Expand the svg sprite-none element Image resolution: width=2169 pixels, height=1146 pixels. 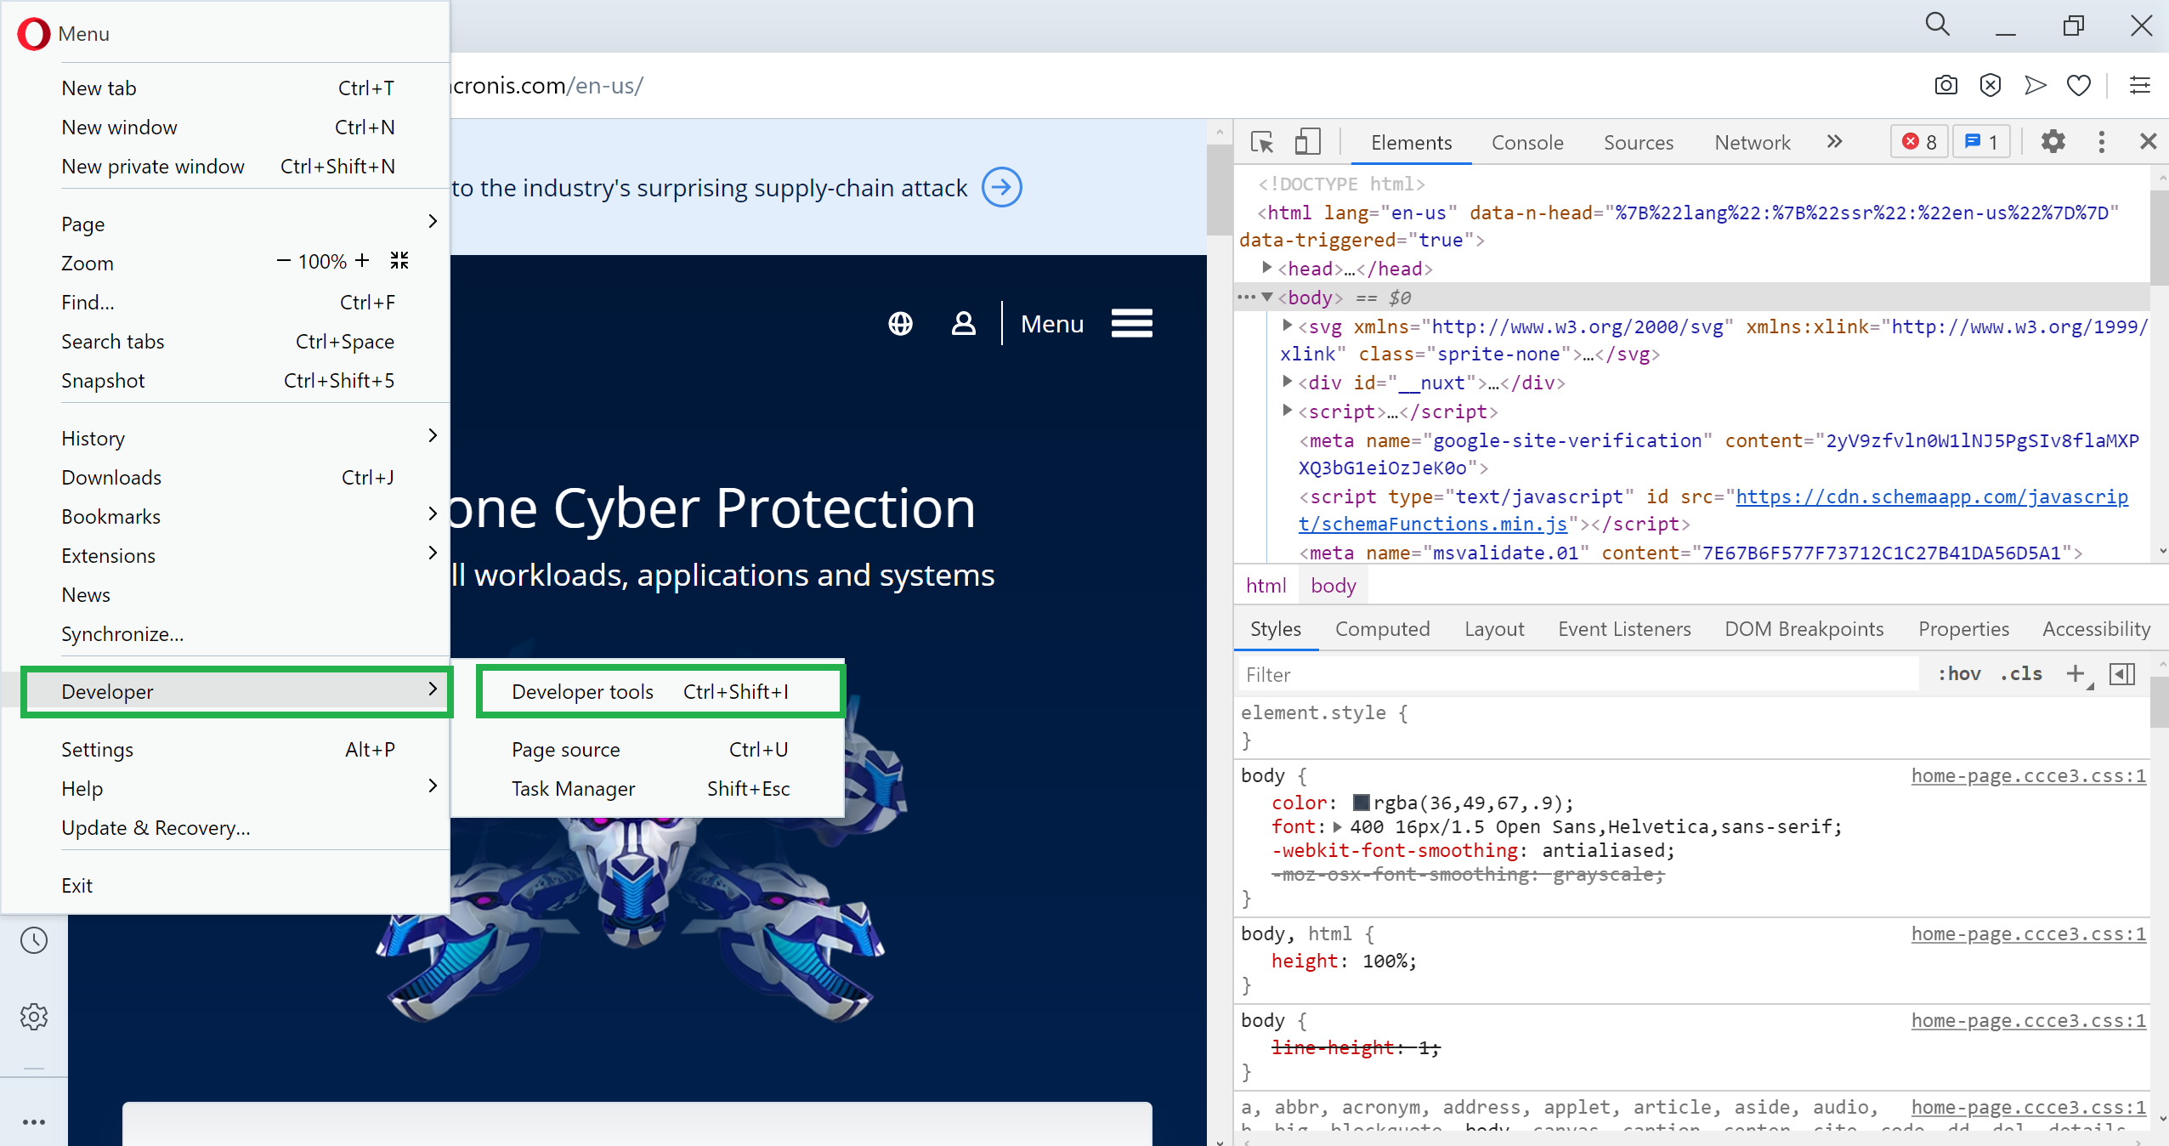click(1288, 326)
